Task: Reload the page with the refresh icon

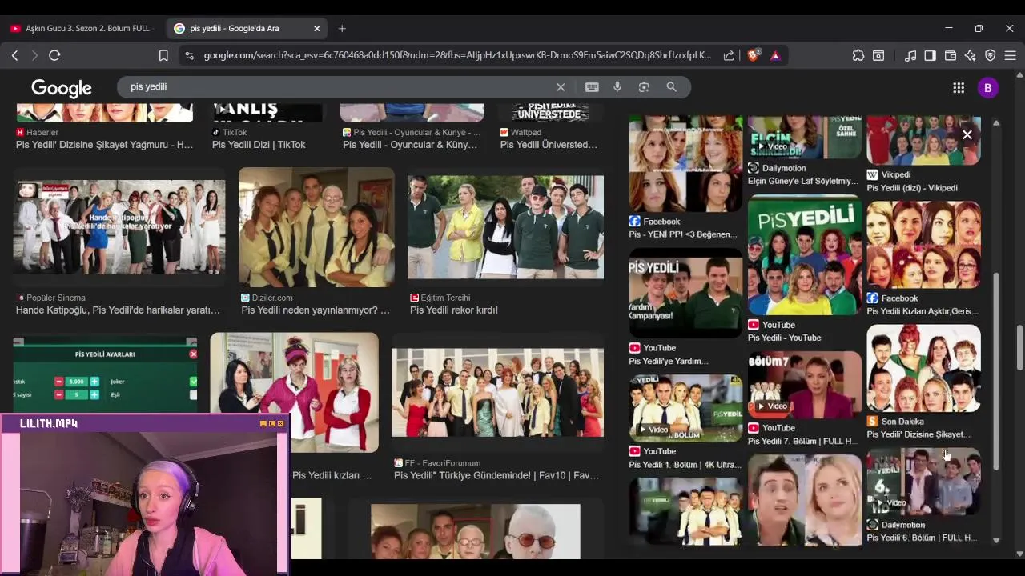Action: (54, 55)
